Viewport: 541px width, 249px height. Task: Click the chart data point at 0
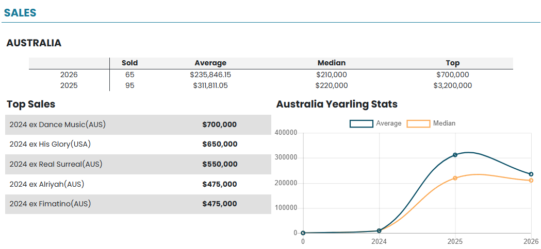[x=303, y=233]
